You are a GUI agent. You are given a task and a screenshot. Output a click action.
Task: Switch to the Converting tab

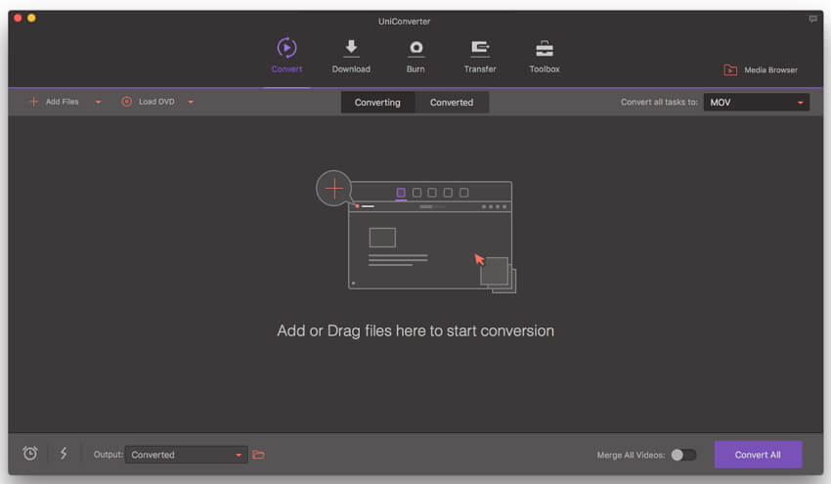click(x=377, y=102)
